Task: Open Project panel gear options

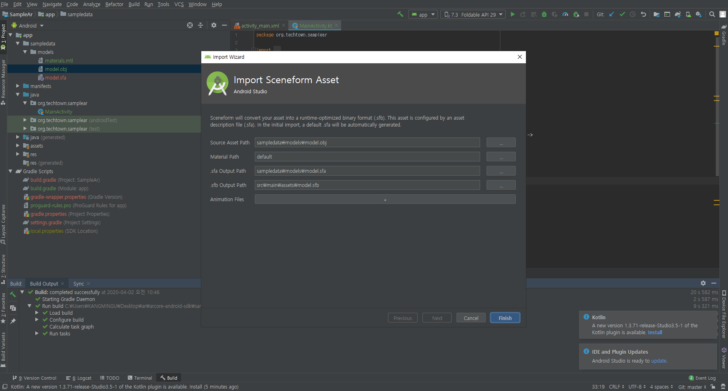Action: point(214,25)
